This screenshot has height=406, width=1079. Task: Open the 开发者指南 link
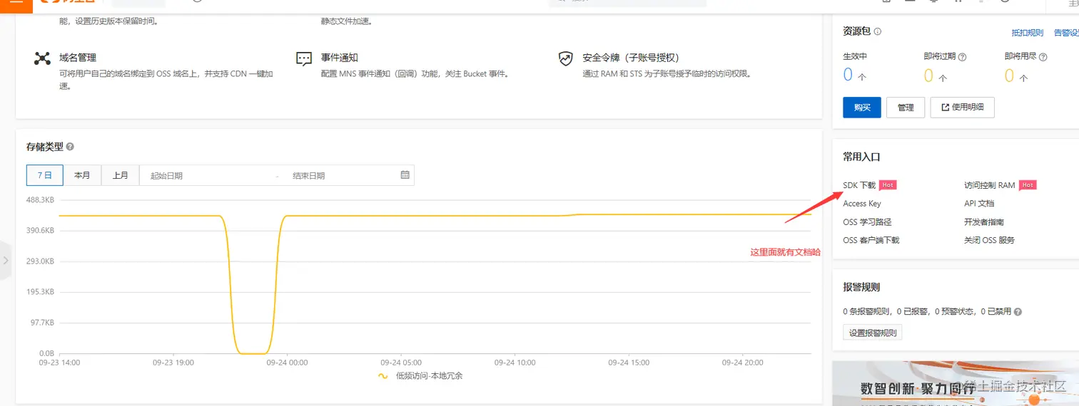[x=984, y=222]
